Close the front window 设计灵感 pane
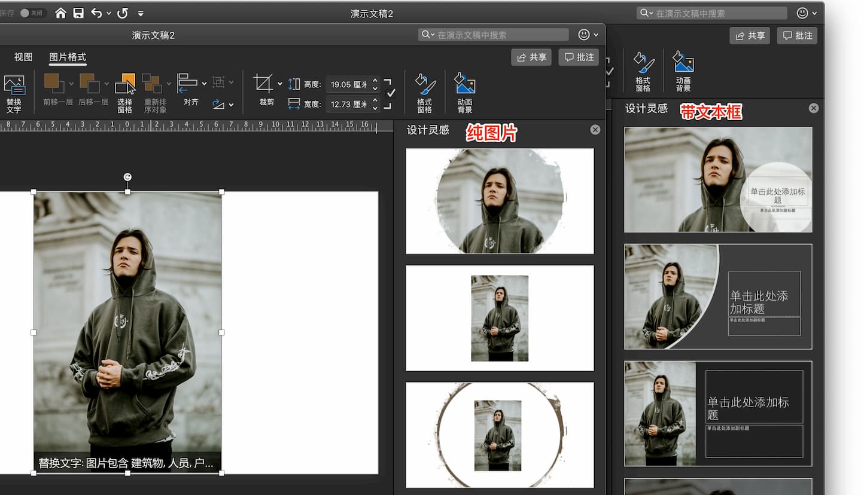This screenshot has height=495, width=864. [595, 130]
